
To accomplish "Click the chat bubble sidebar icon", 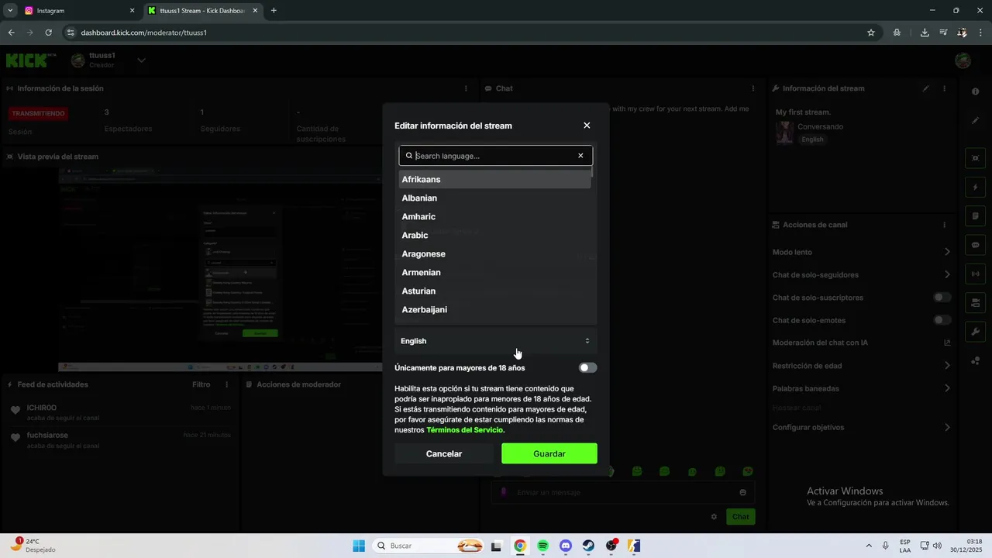I will point(976,245).
